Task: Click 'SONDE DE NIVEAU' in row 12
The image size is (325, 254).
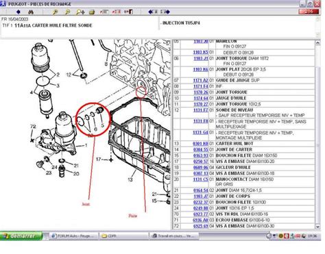Action: click(234, 110)
